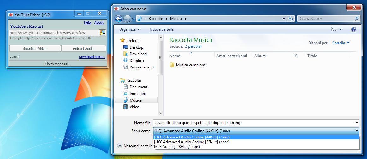This screenshot has height=159, width=367.
Task: Click the sidebar scroll-up arrow
Action: coord(160,37)
